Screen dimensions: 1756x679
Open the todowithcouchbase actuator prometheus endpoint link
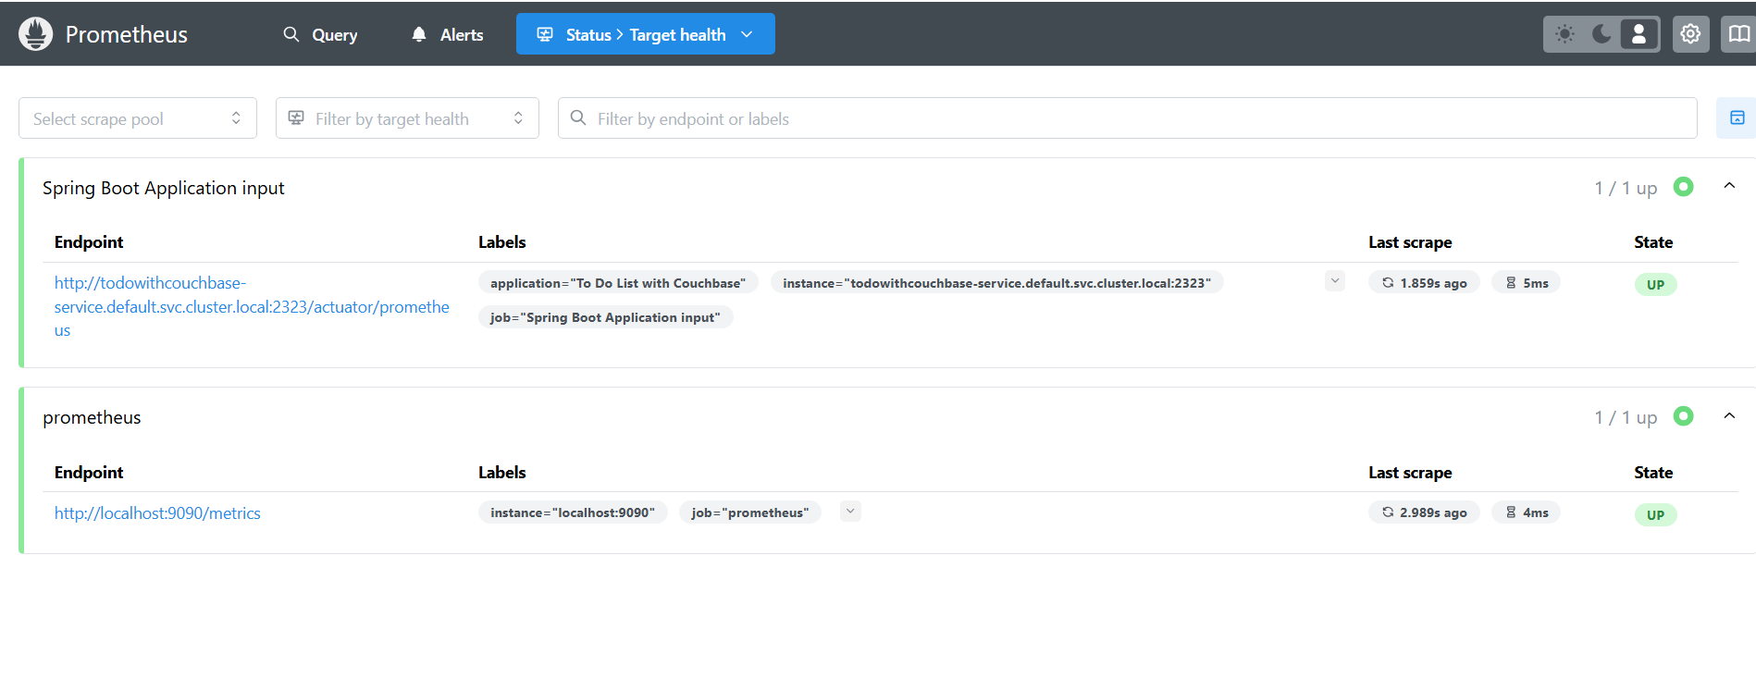point(252,307)
